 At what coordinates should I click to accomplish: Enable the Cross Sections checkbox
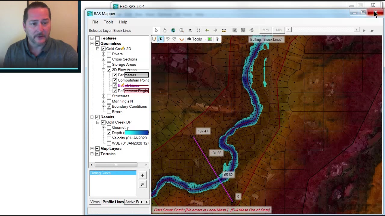coord(109,59)
